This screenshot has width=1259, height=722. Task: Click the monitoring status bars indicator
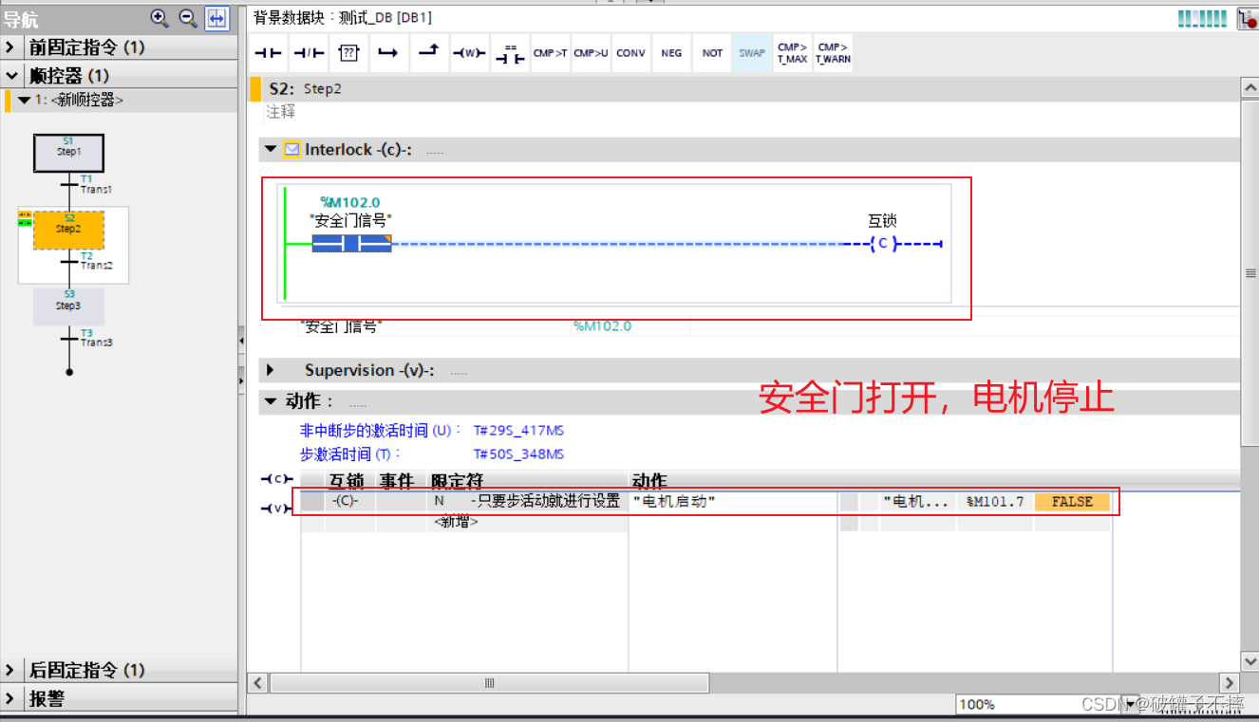(x=1202, y=18)
